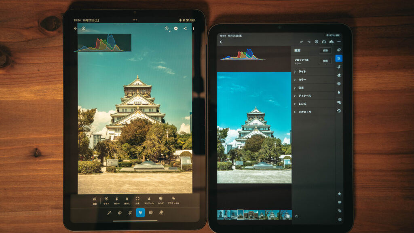Select magic wand quick actions on left tablet
The image size is (414, 233).
109,212
